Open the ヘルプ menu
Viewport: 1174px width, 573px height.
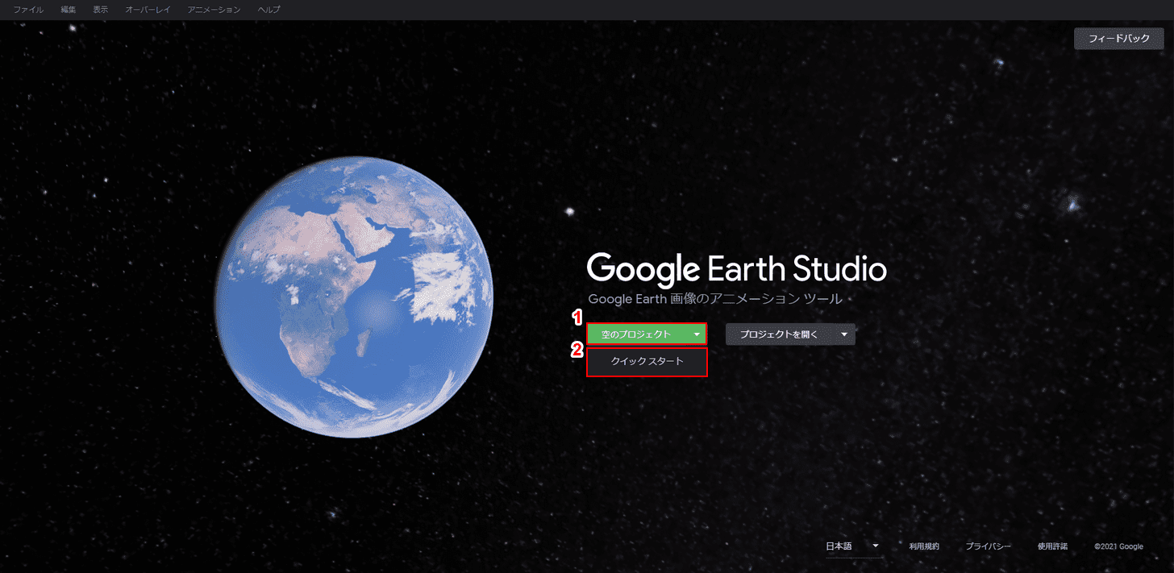(269, 10)
